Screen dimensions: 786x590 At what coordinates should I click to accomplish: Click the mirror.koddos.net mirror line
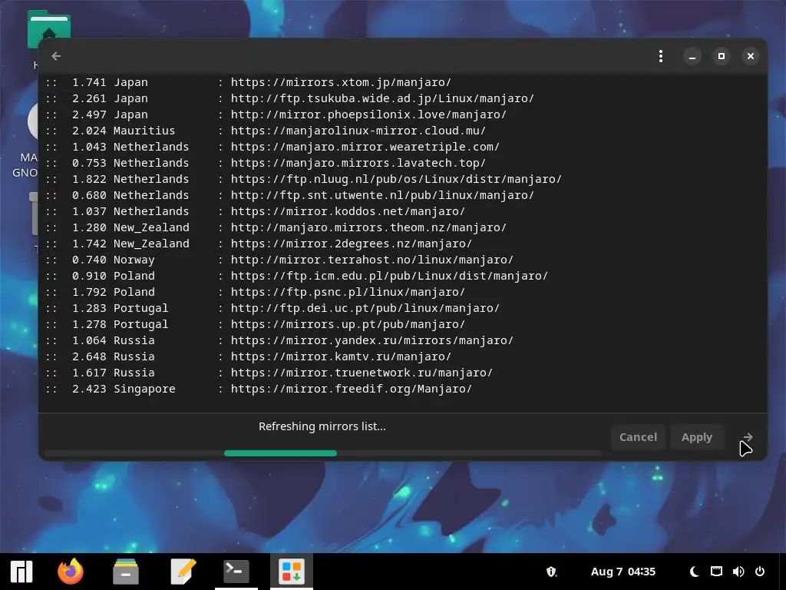[x=255, y=211]
